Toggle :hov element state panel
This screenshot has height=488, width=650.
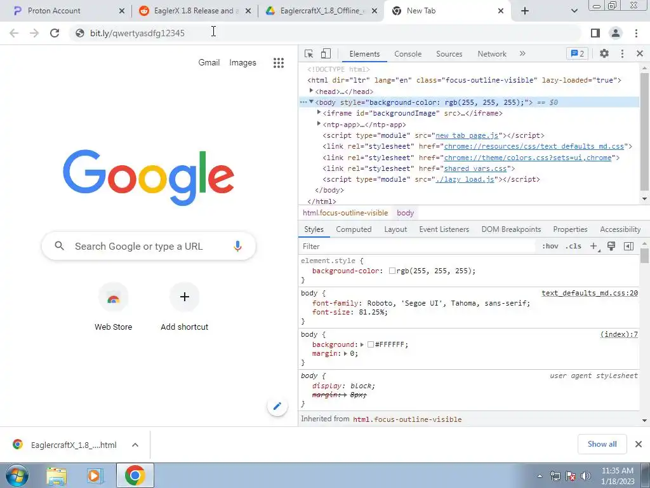550,246
